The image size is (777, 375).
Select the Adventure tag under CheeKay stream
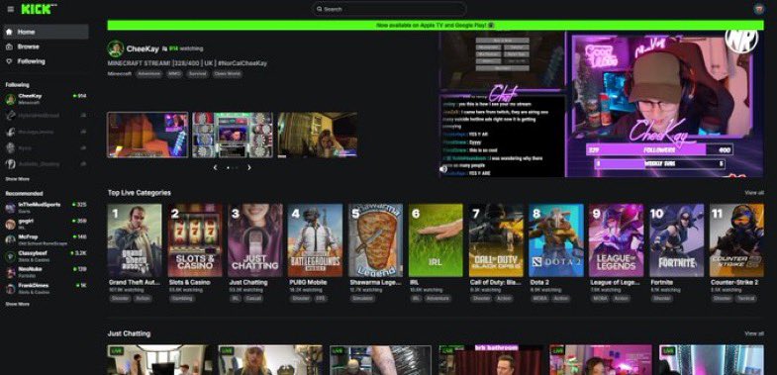pos(149,74)
